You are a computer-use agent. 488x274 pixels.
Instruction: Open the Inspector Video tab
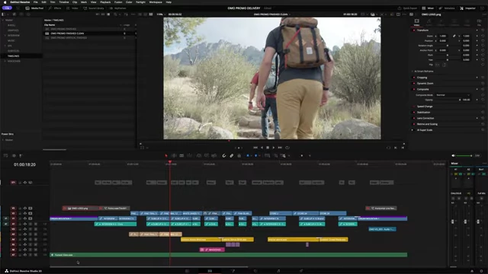416,22
